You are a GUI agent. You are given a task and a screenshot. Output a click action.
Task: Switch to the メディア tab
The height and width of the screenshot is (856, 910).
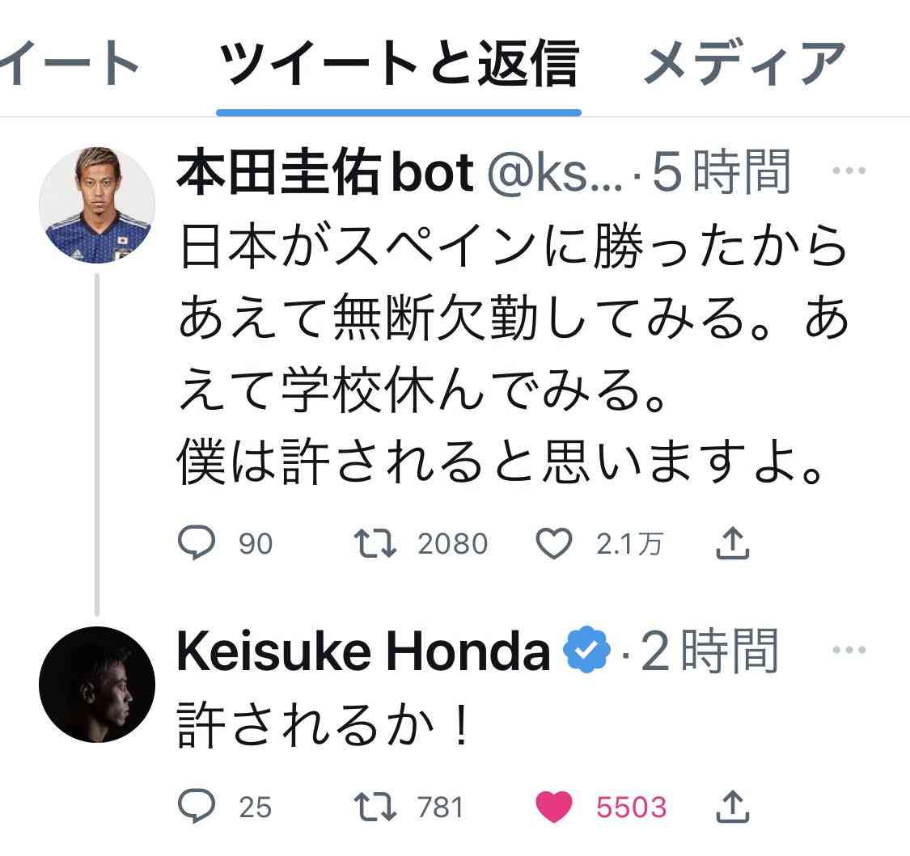[744, 65]
